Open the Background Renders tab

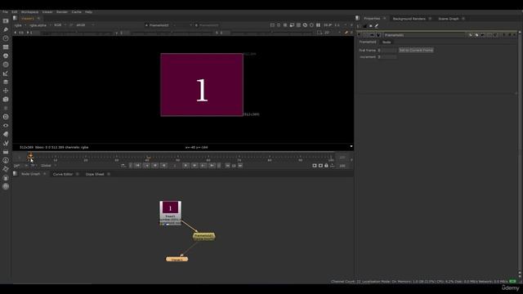pos(409,19)
